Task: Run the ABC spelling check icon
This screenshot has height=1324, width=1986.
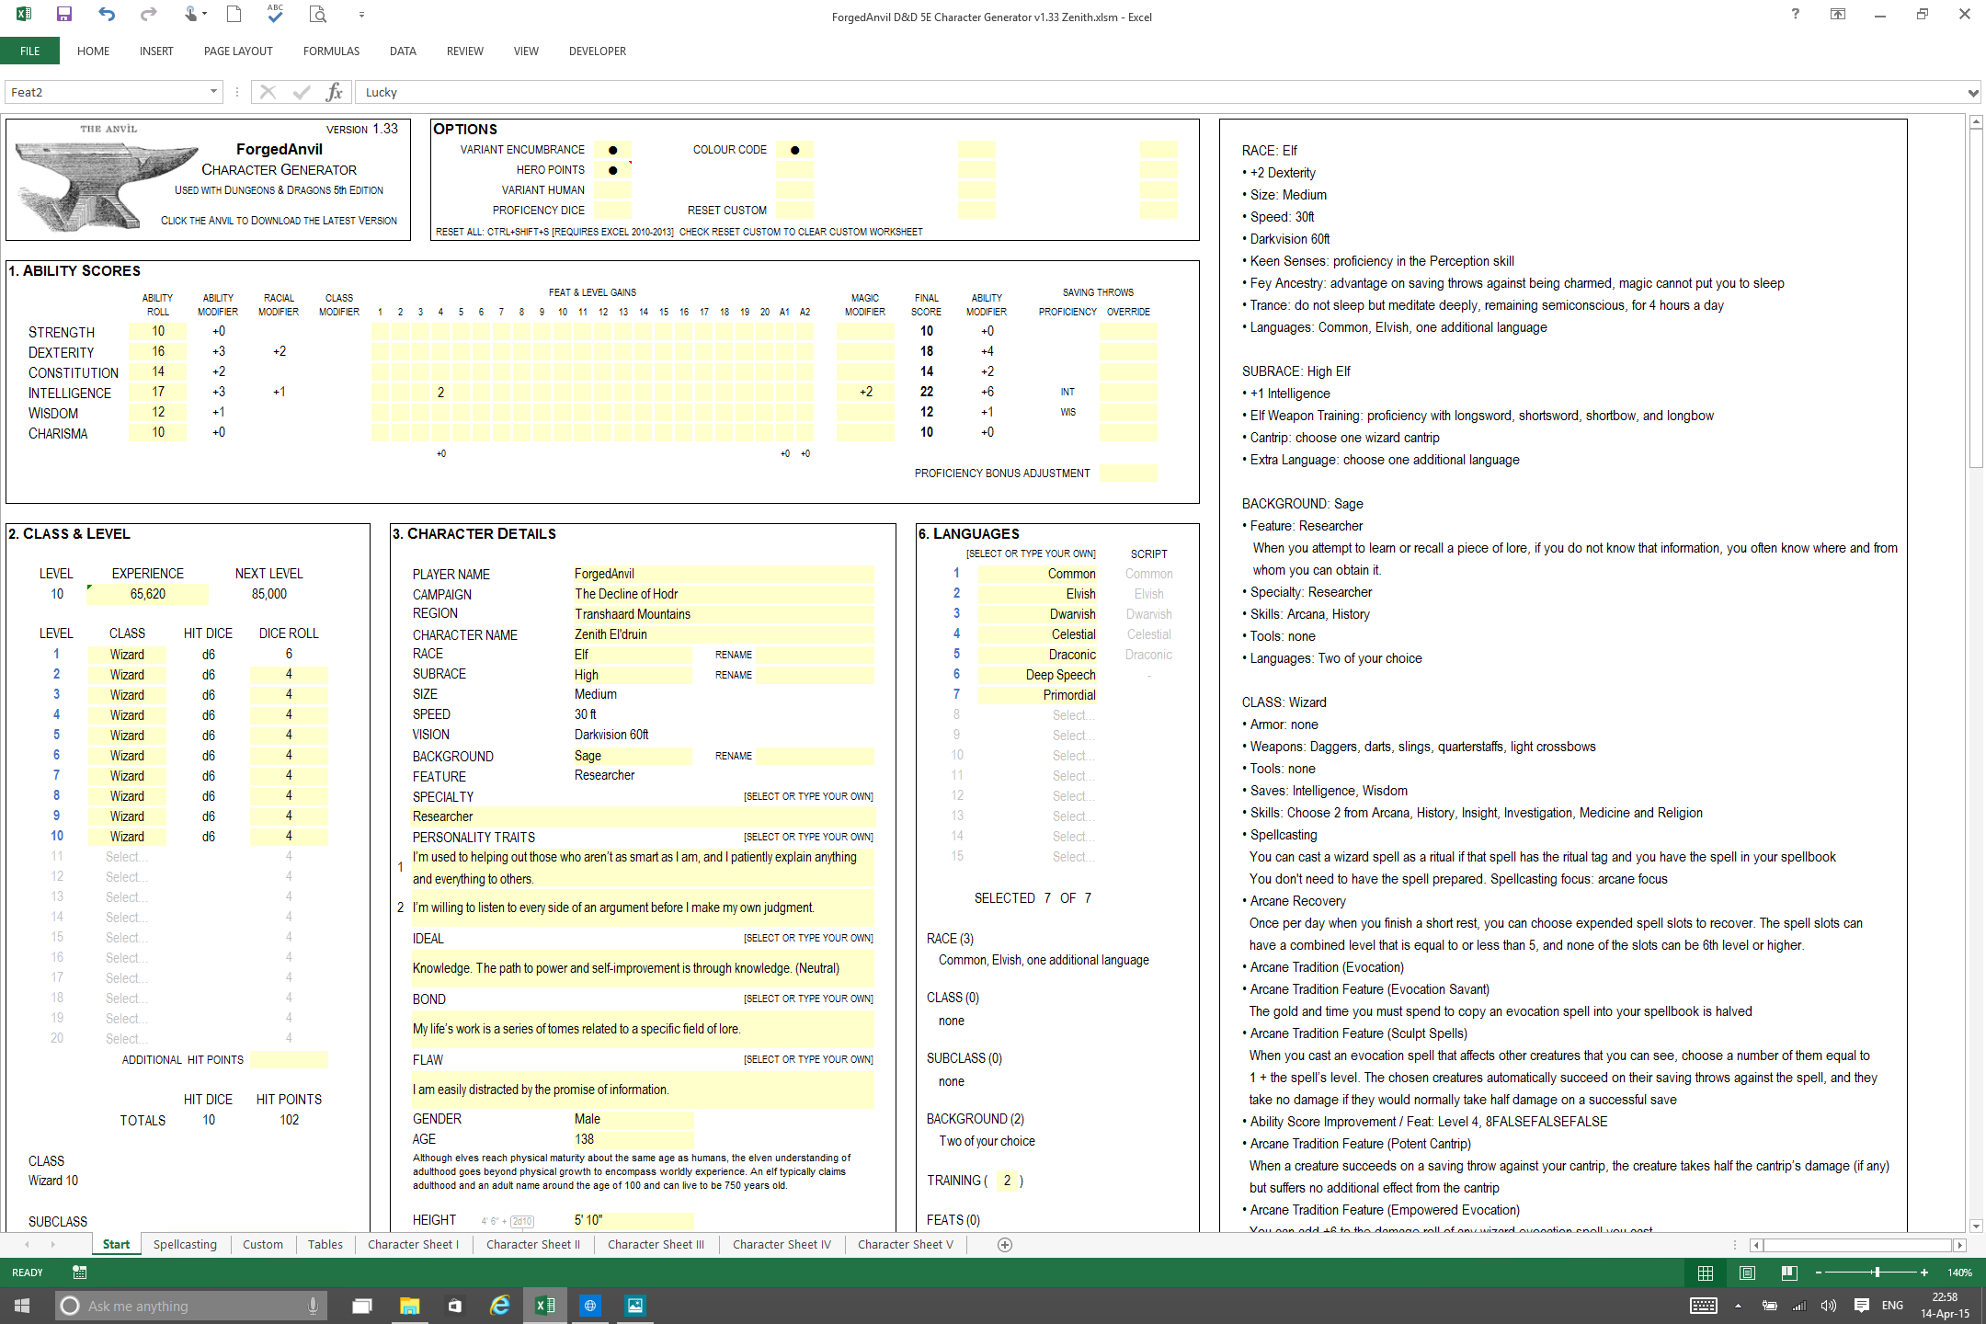Action: 275,14
